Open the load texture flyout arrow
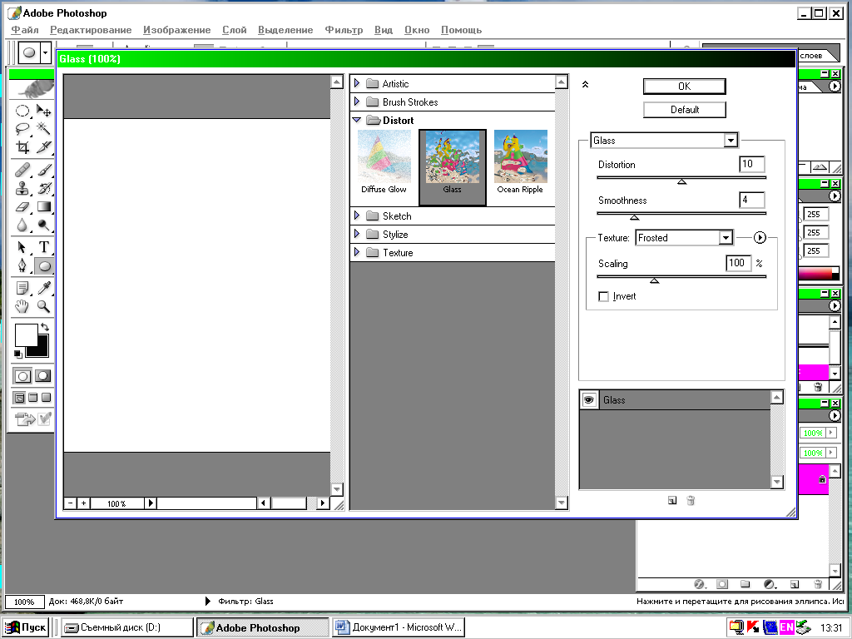852x639 pixels. click(760, 237)
